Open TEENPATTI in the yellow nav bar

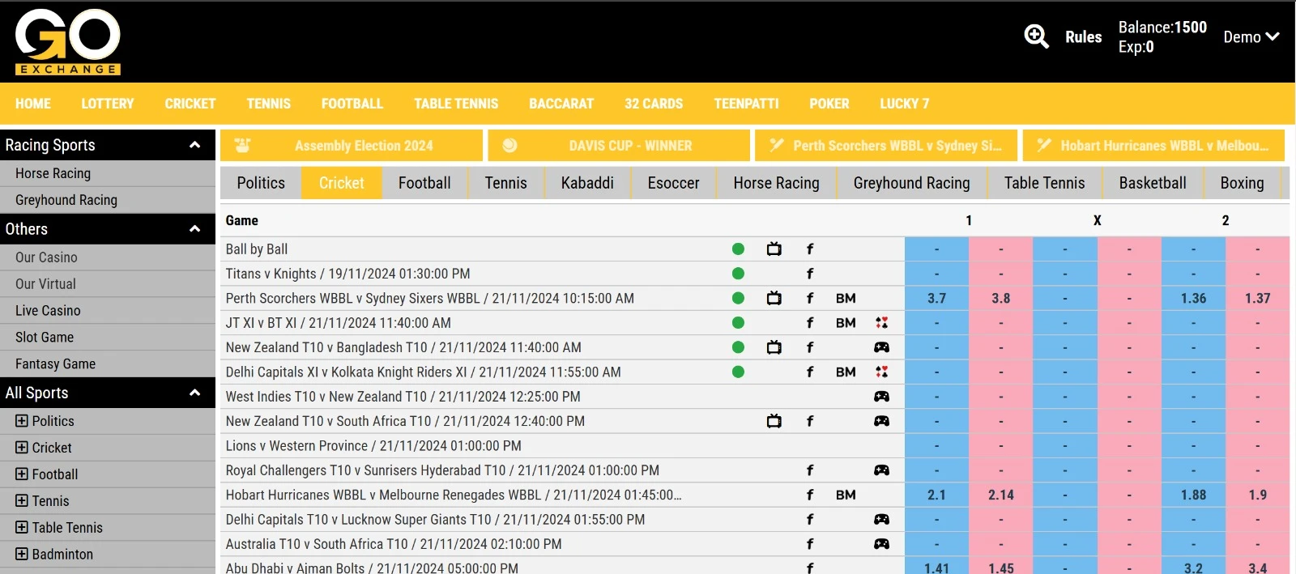[746, 104]
